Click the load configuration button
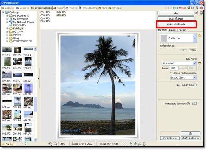The height and width of the screenshot is (150, 207). (x=170, y=138)
